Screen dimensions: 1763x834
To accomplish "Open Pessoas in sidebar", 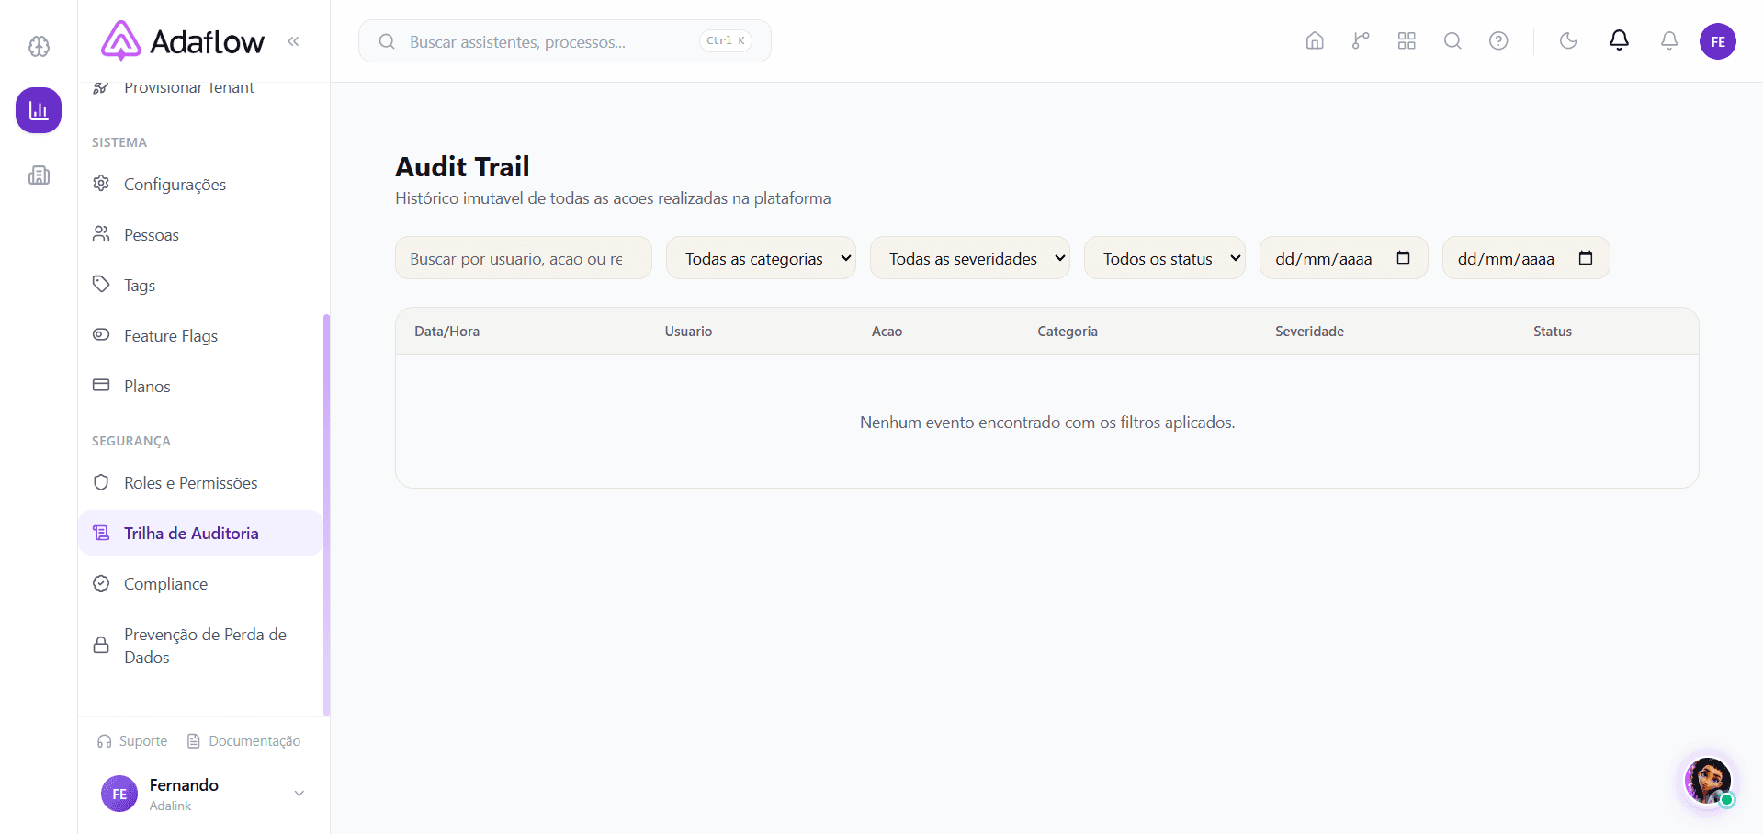I will [x=200, y=234].
